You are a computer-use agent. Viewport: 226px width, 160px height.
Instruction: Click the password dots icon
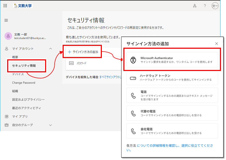coord(71,63)
